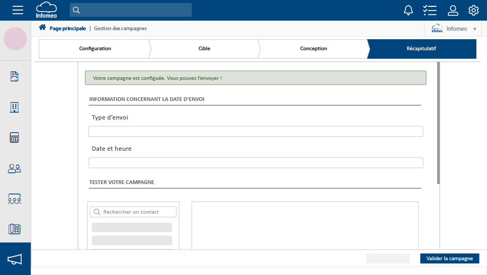487x275 pixels.
Task: Open the megaphone campaigns sidebar icon
Action: click(15, 259)
